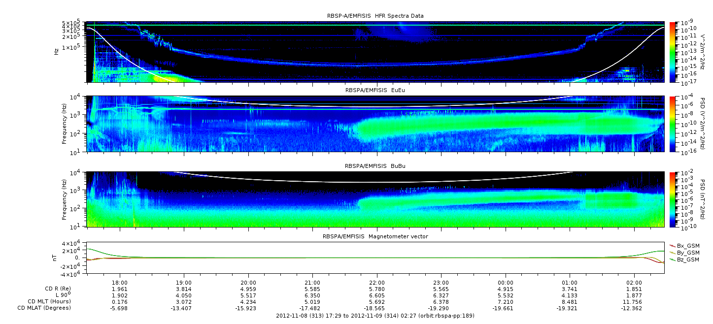Click the HFR spectra color scale bar

[x=673, y=52]
